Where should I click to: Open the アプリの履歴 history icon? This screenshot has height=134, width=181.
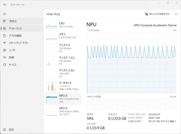4,35
